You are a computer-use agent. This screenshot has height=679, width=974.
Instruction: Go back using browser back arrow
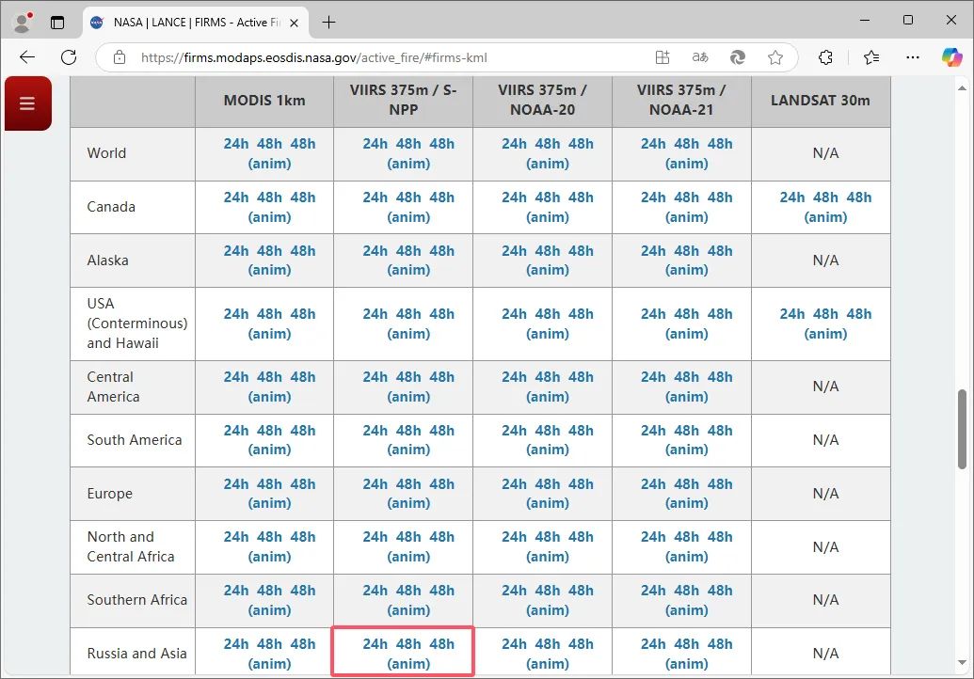click(x=27, y=57)
